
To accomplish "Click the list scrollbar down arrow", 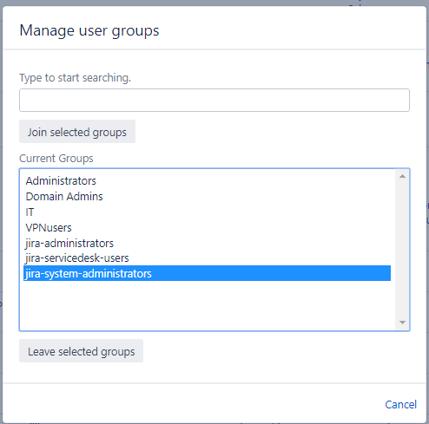I will pos(402,323).
